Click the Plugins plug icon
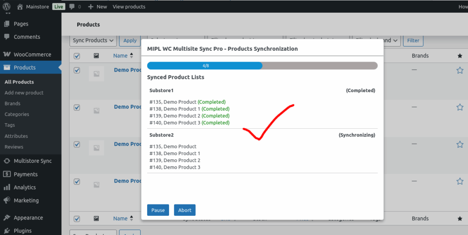This screenshot has height=235, width=468. coord(6,231)
